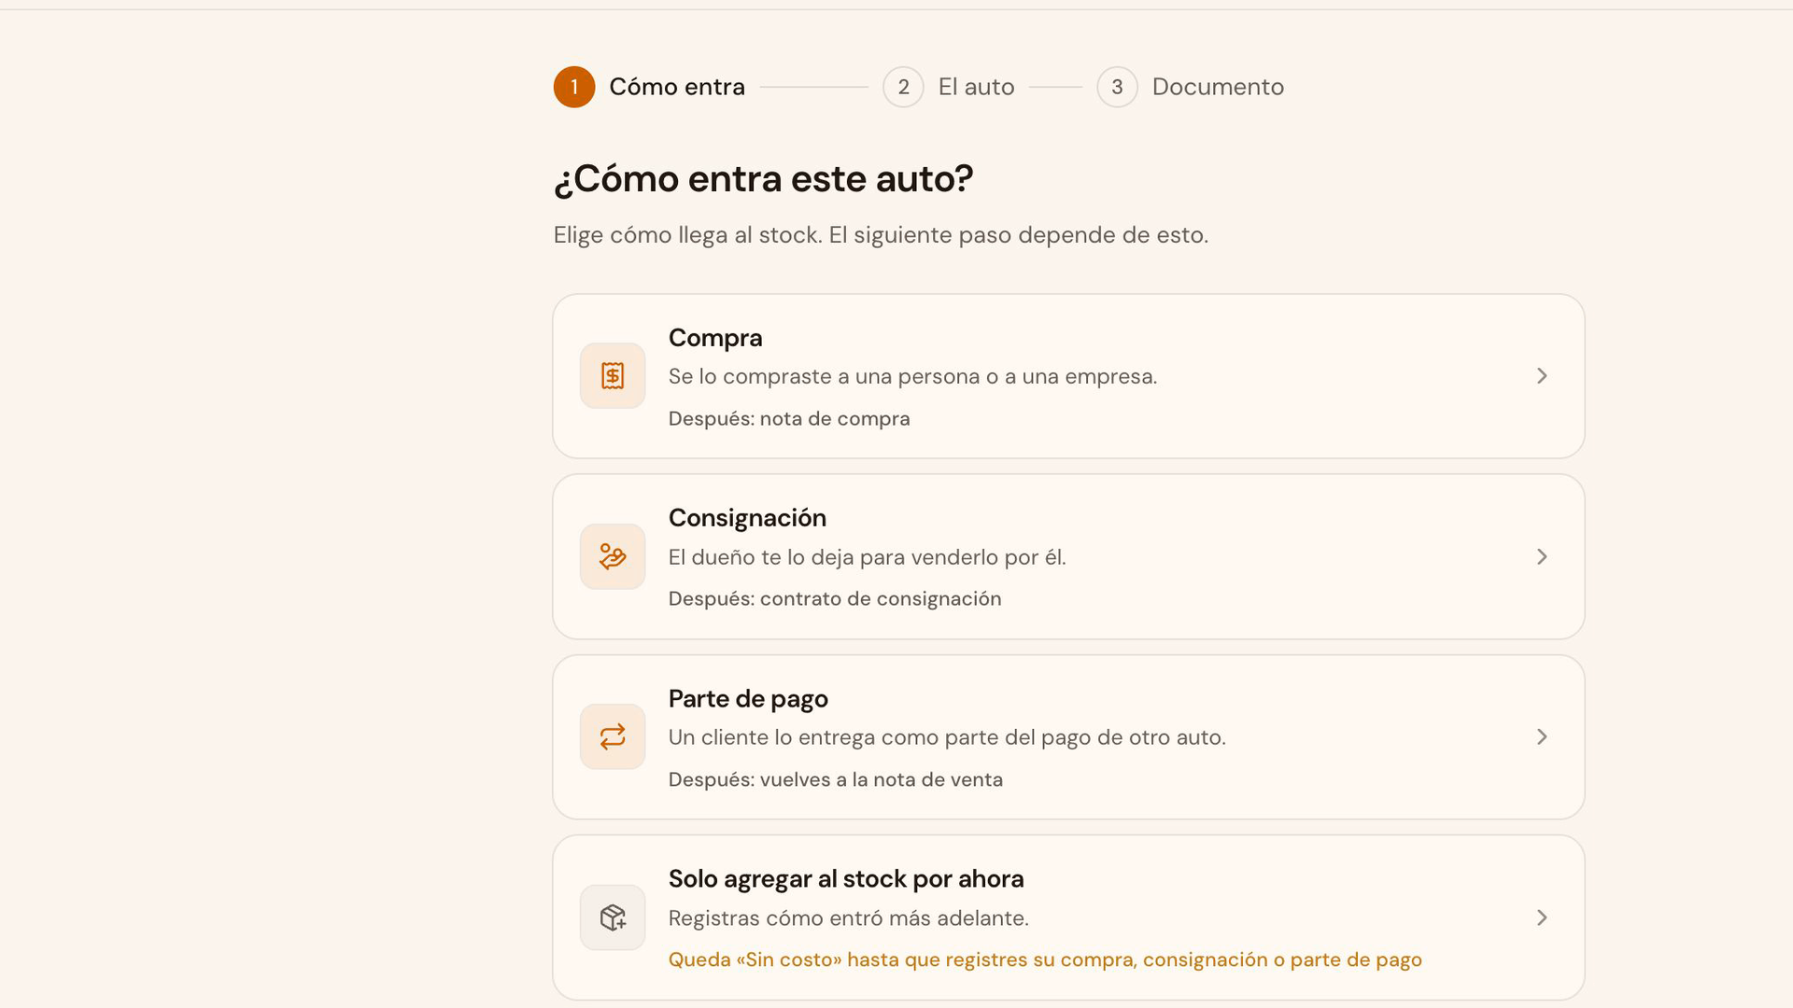Image resolution: width=1793 pixels, height=1008 pixels.
Task: Open the Solo agregar al stock chevron
Action: click(1542, 917)
